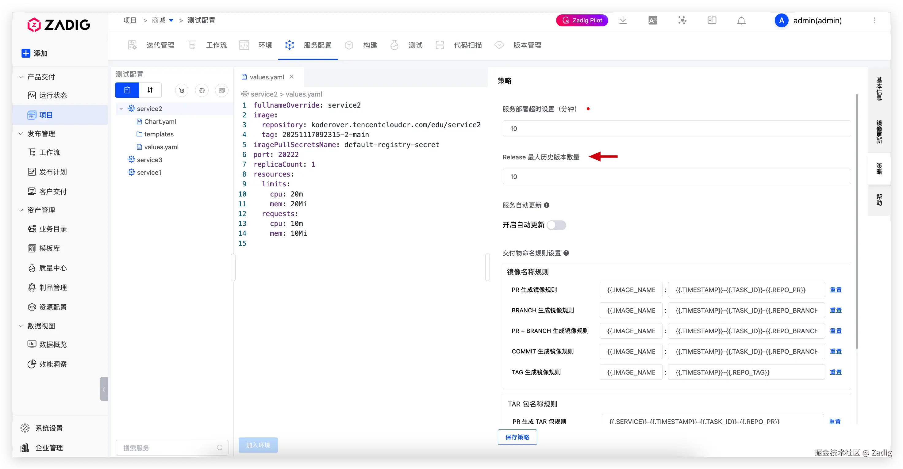Click the template library icon above the service tree
Image resolution: width=903 pixels, height=469 pixels.
tap(221, 90)
